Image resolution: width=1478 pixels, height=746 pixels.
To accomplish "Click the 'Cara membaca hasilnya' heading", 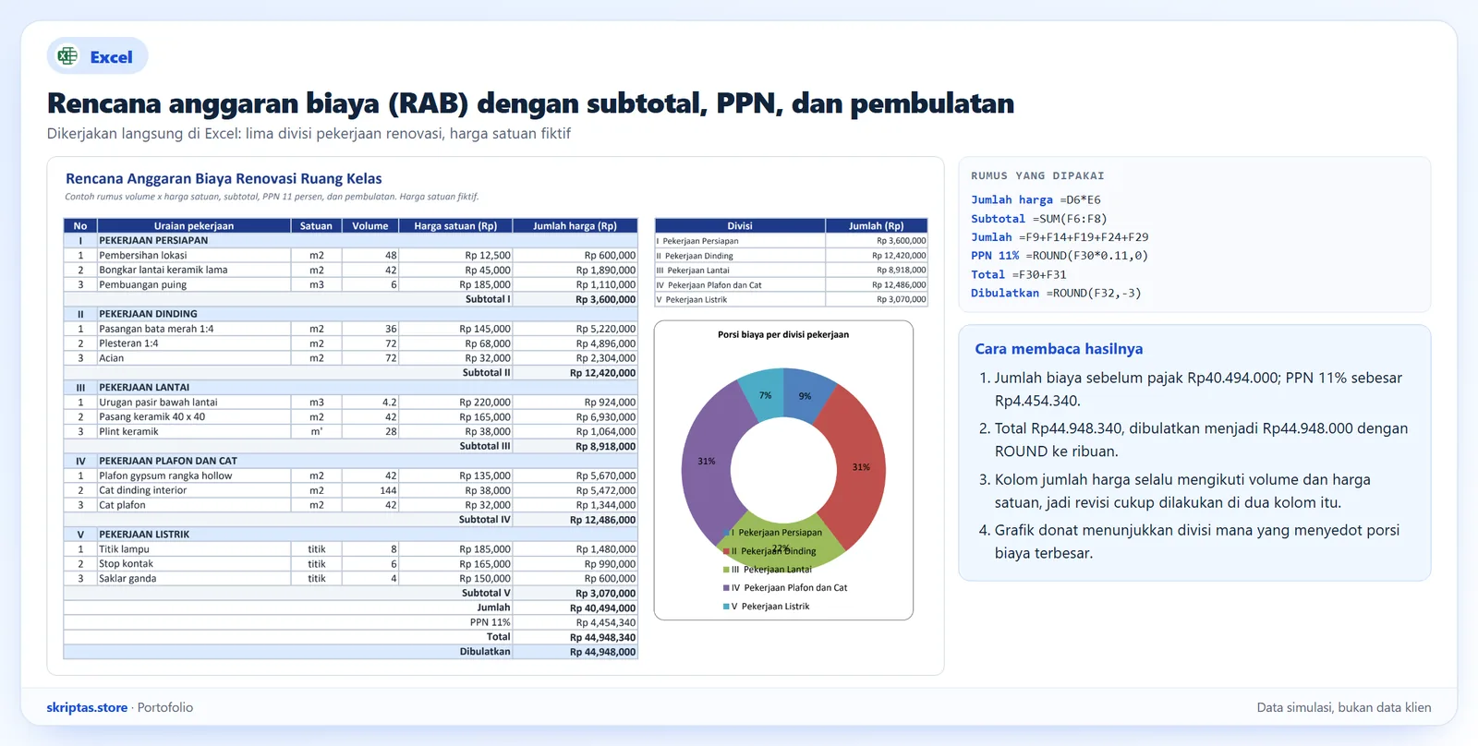I will (x=1059, y=349).
